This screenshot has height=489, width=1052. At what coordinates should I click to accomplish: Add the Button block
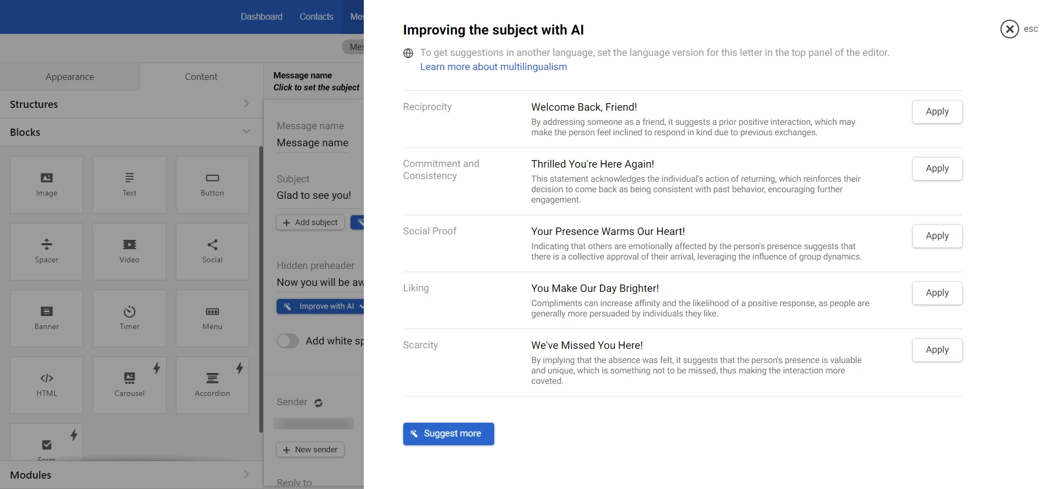213,185
